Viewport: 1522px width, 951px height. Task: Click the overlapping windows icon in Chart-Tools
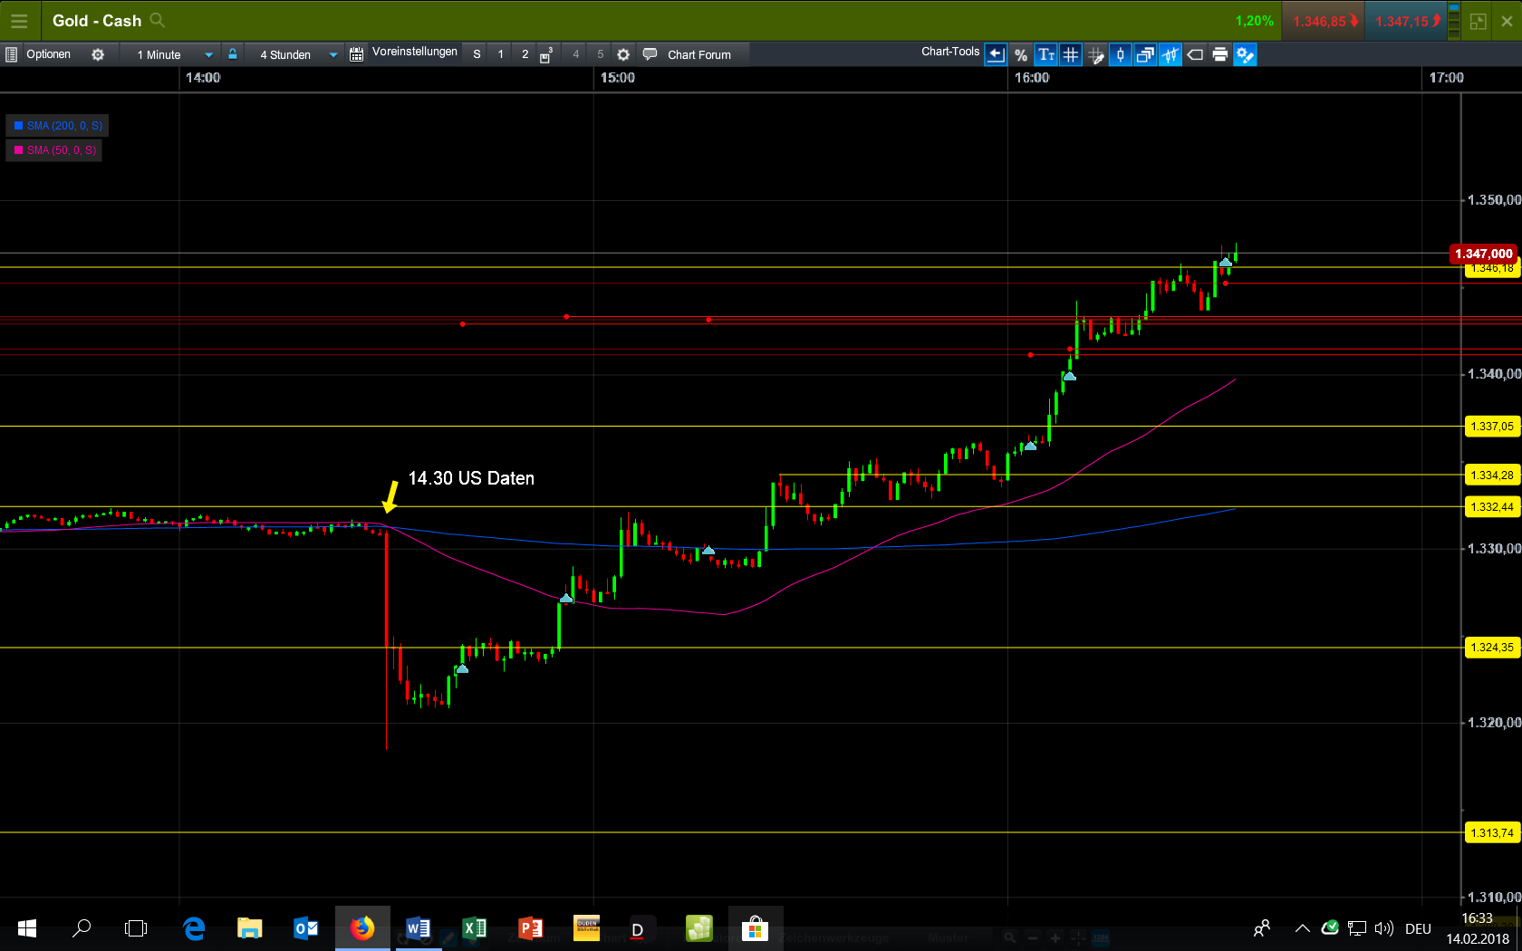pyautogui.click(x=1144, y=54)
